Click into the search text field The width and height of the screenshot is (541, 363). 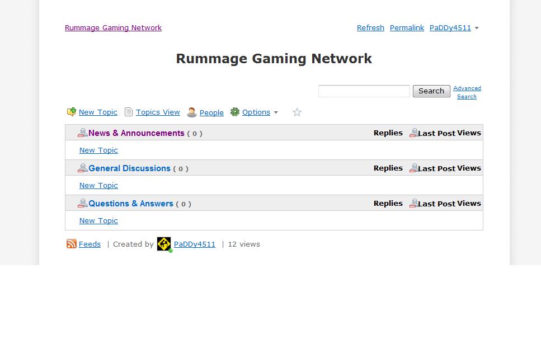[x=364, y=91]
